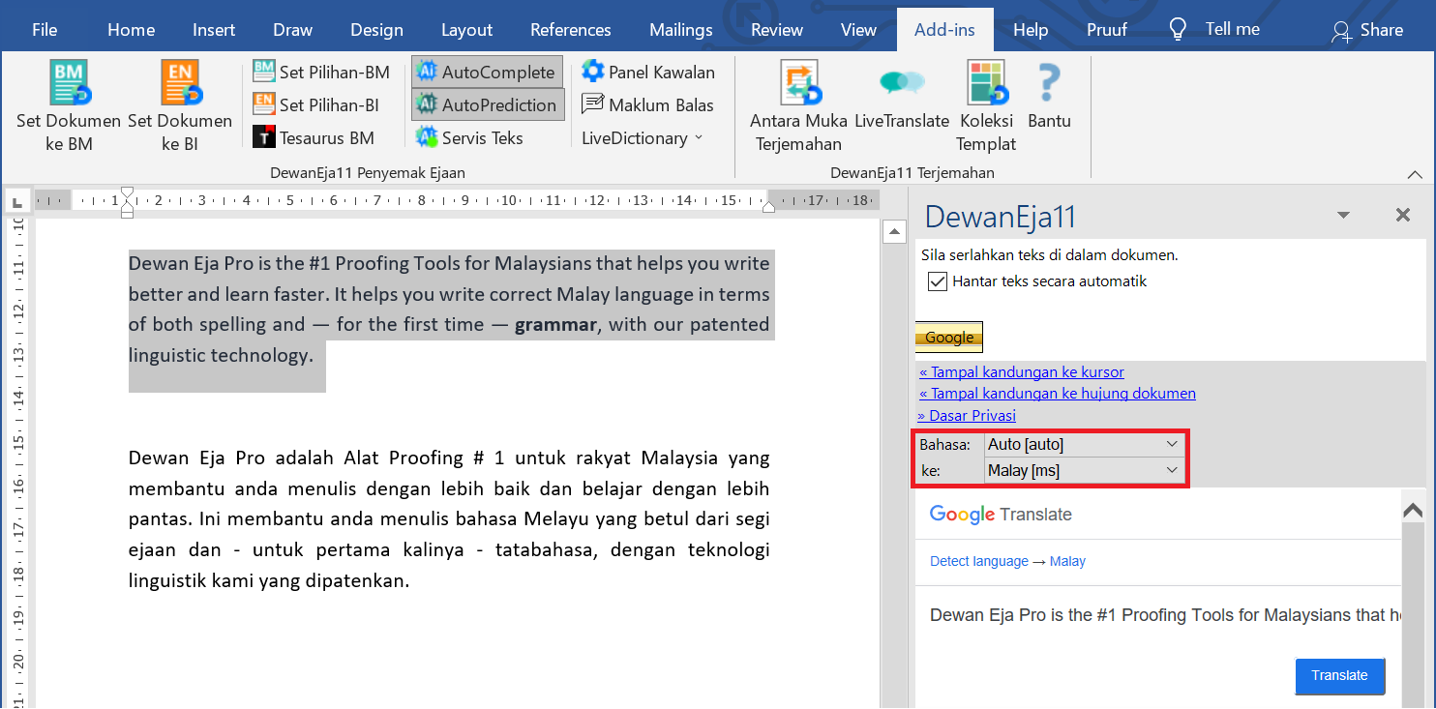Screen dimensions: 1436x709
Task: Open the ke target language dropdown
Action: point(1084,470)
